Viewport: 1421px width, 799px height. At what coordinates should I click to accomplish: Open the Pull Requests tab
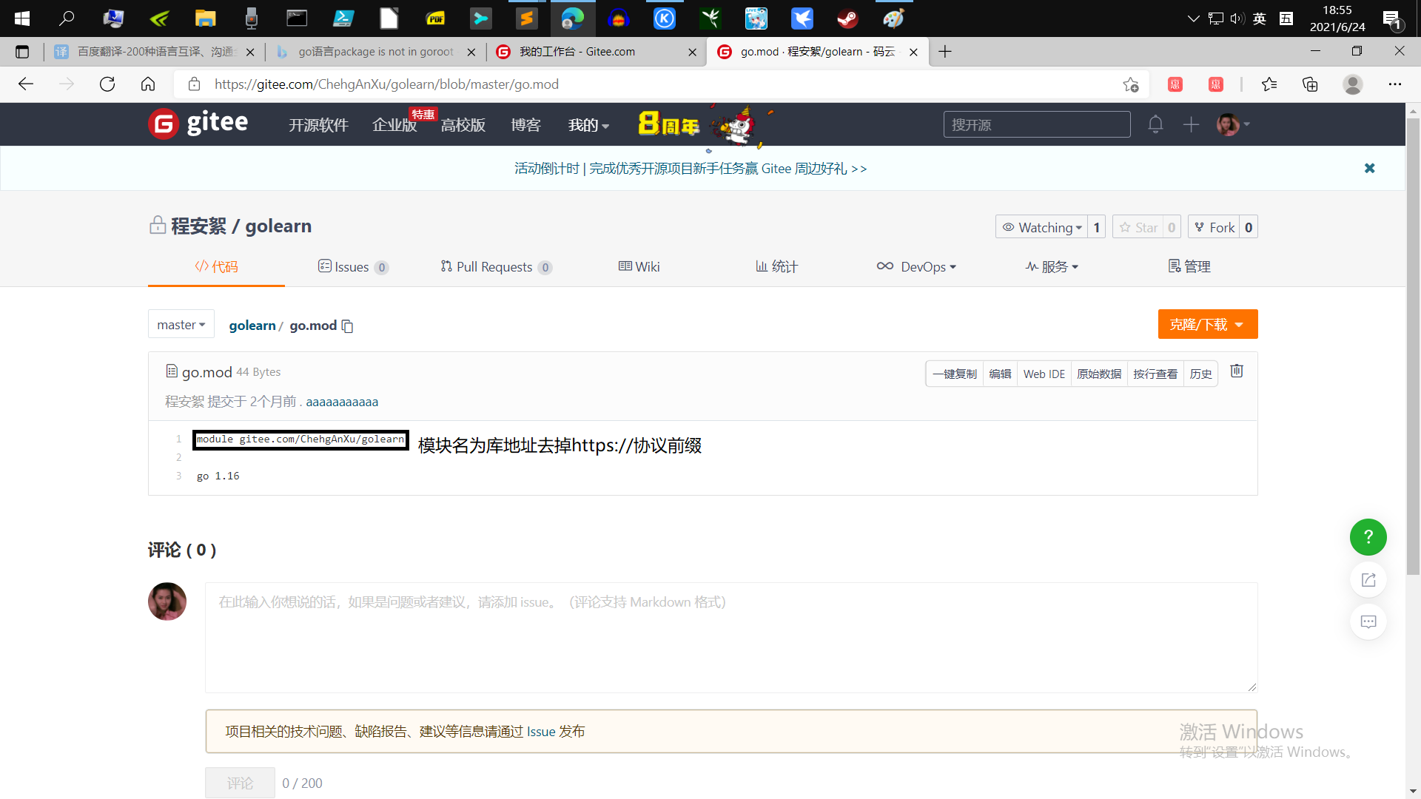(495, 267)
